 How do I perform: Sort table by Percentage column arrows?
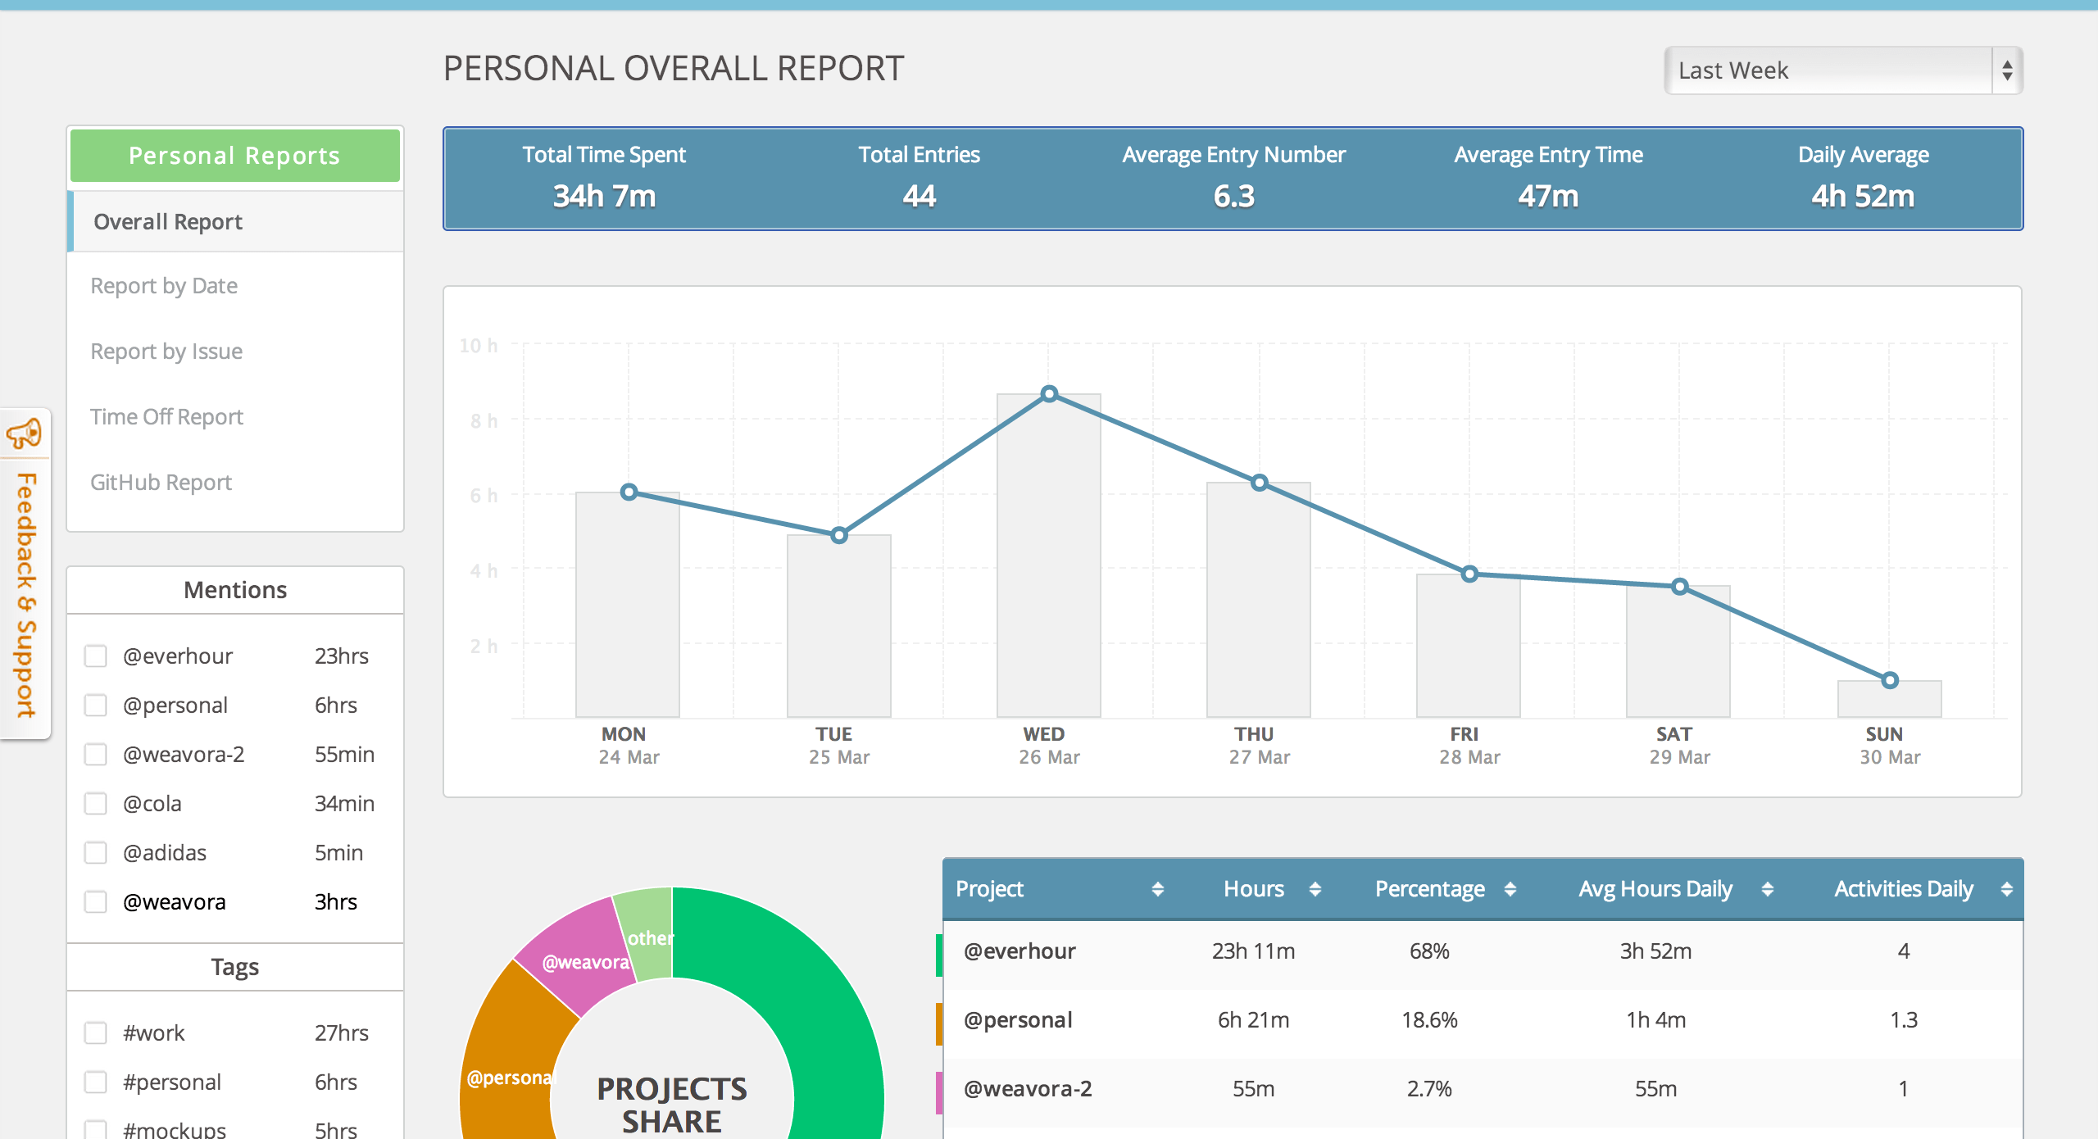(x=1510, y=889)
